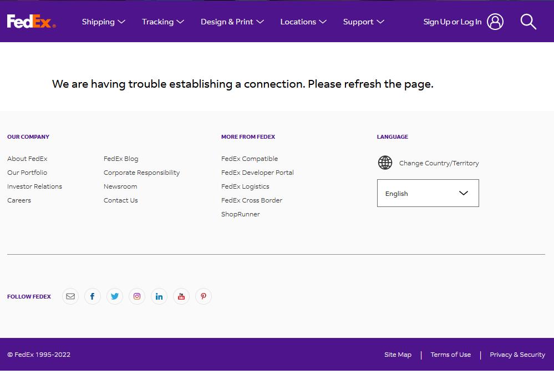Image resolution: width=554 pixels, height=379 pixels.
Task: Open the English language dropdown
Action: tap(428, 193)
